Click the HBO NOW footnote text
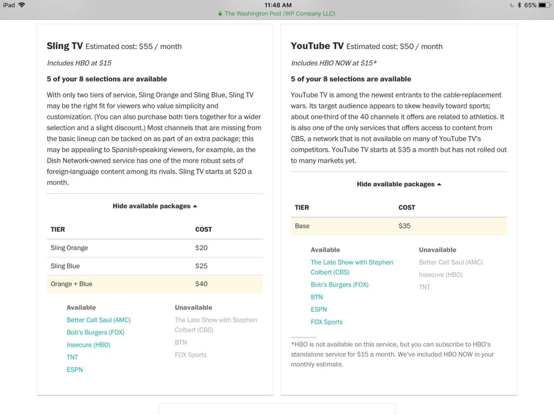The width and height of the screenshot is (554, 415). [392, 354]
